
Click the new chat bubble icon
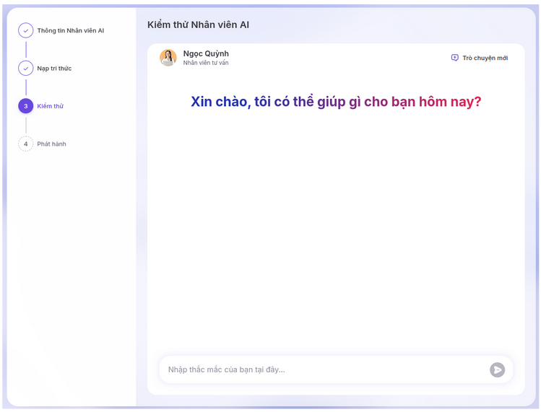(454, 58)
